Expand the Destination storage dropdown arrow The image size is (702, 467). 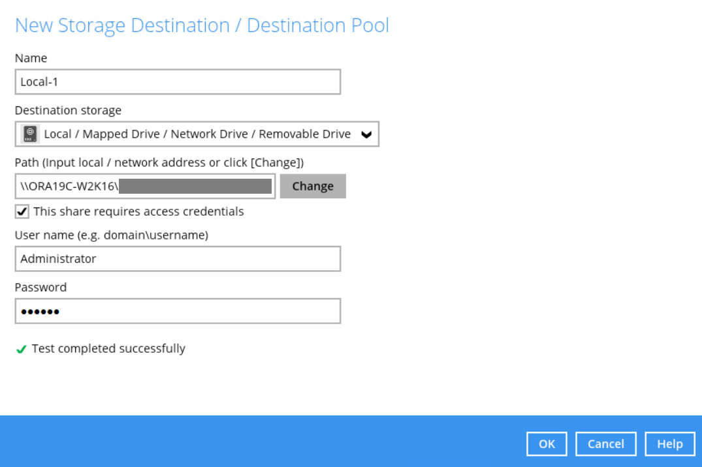coord(366,134)
